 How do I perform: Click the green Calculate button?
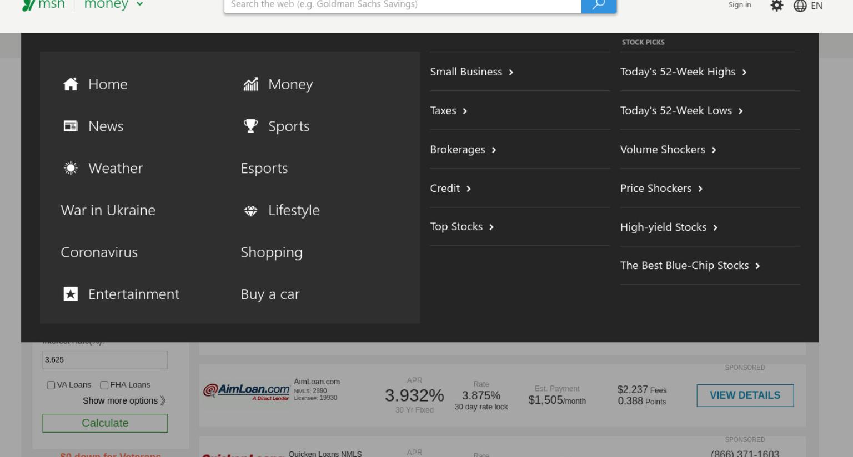[x=105, y=423]
